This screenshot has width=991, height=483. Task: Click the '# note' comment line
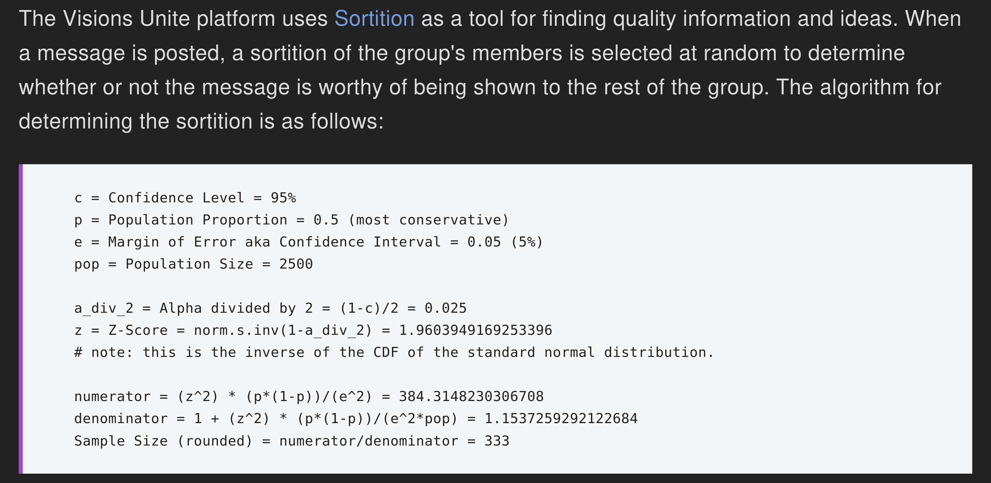pos(394,352)
